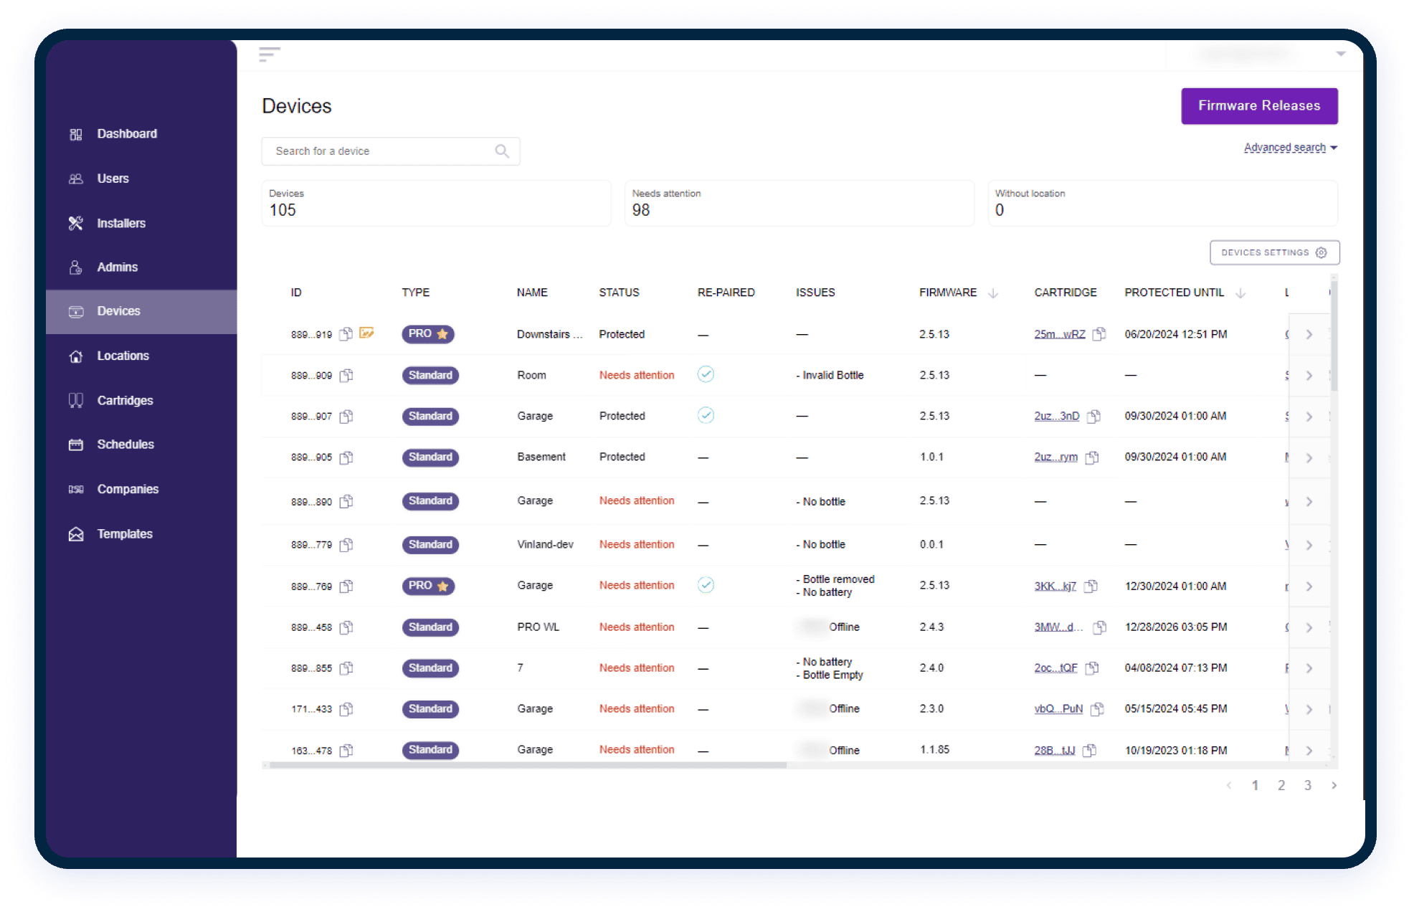Go to next page arrow
This screenshot has height=912, width=1414.
click(1334, 786)
